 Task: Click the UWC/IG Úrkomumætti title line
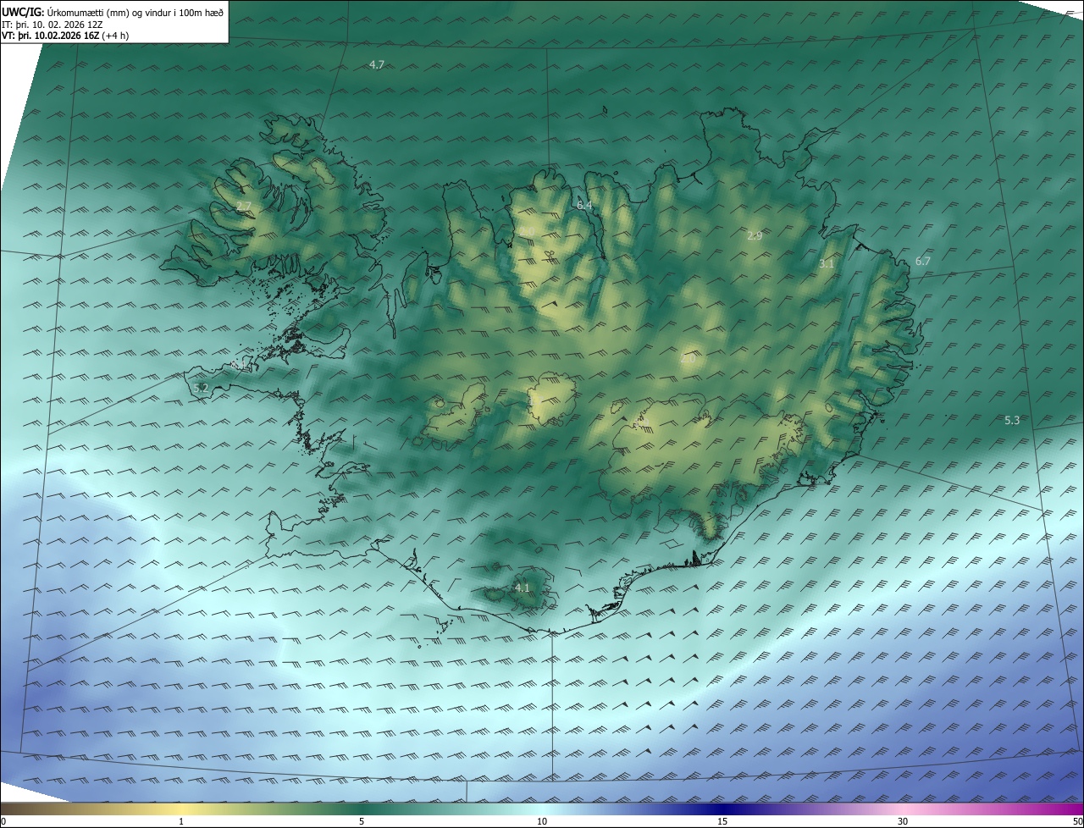click(113, 12)
